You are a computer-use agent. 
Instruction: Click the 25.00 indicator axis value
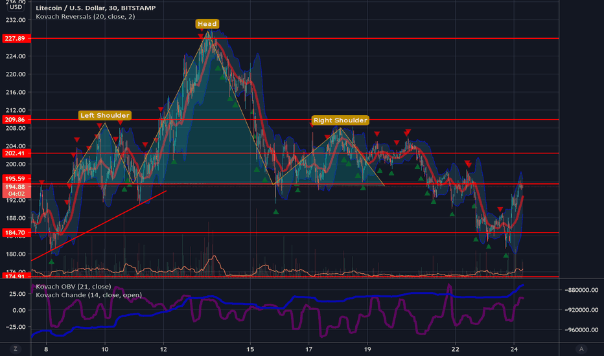(x=17, y=294)
